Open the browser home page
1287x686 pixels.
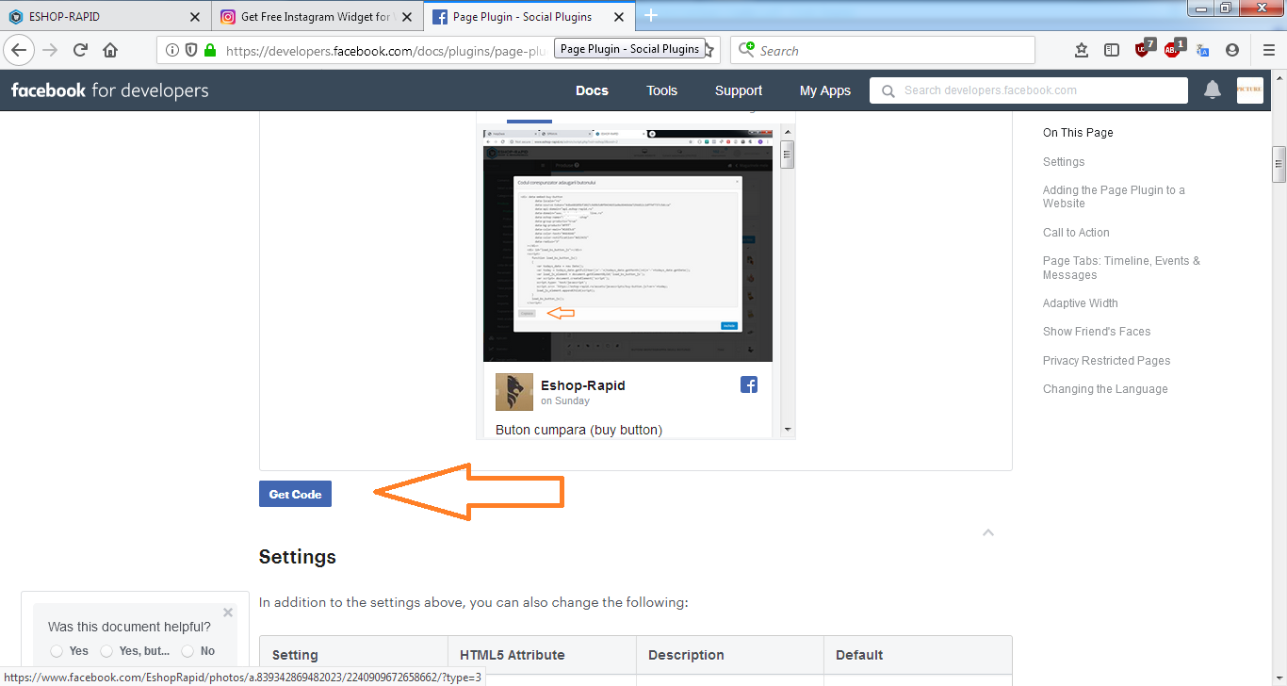[110, 50]
